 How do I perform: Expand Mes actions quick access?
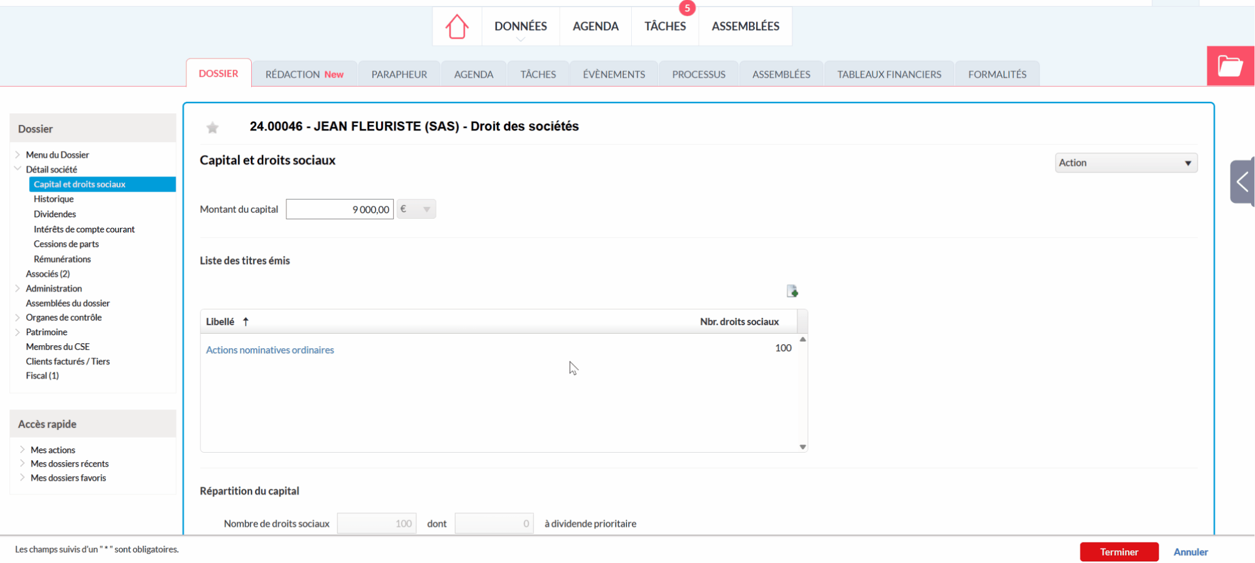[22, 450]
